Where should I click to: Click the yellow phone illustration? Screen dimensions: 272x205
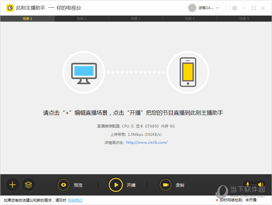pyautogui.click(x=188, y=72)
